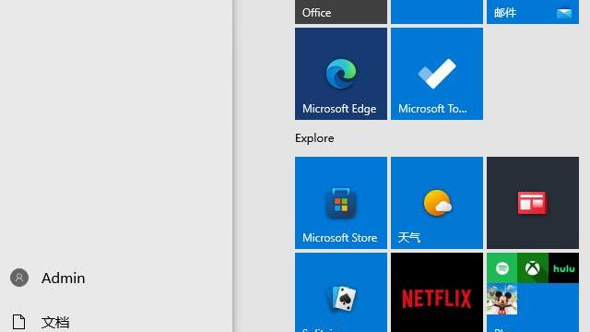590x332 pixels.
Task: Click the Mickey Mouse game thumbnail
Action: pyautogui.click(x=501, y=299)
